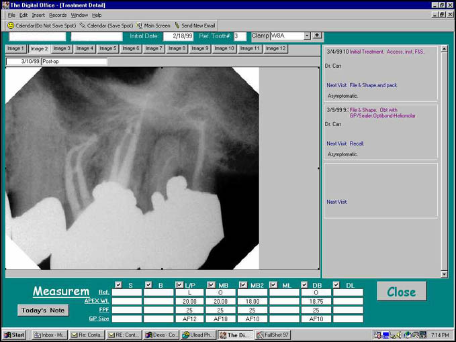456x342 pixels.
Task: Click the plus button next to Clamp
Action: [x=317, y=36]
